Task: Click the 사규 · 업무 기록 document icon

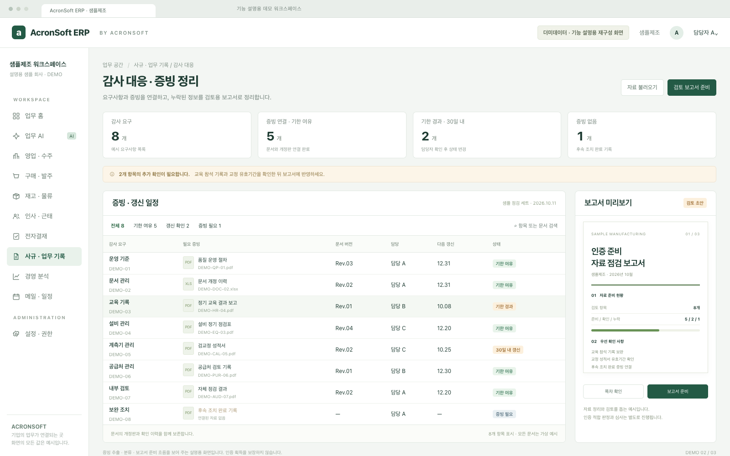Action: pyautogui.click(x=16, y=256)
